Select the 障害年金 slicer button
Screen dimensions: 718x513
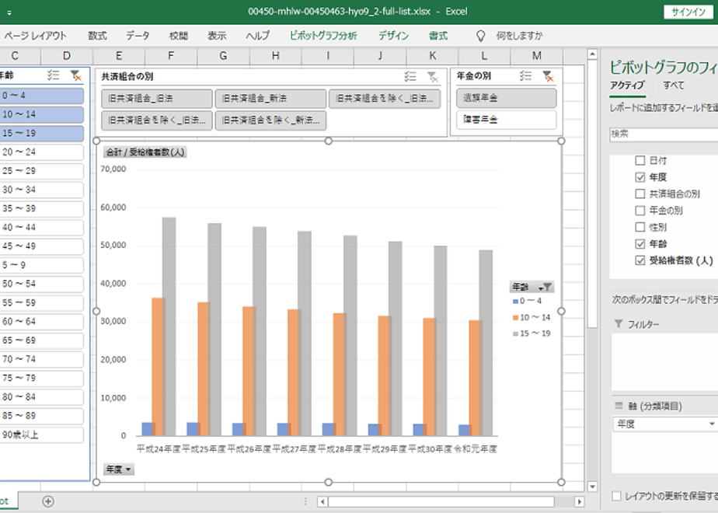[507, 120]
